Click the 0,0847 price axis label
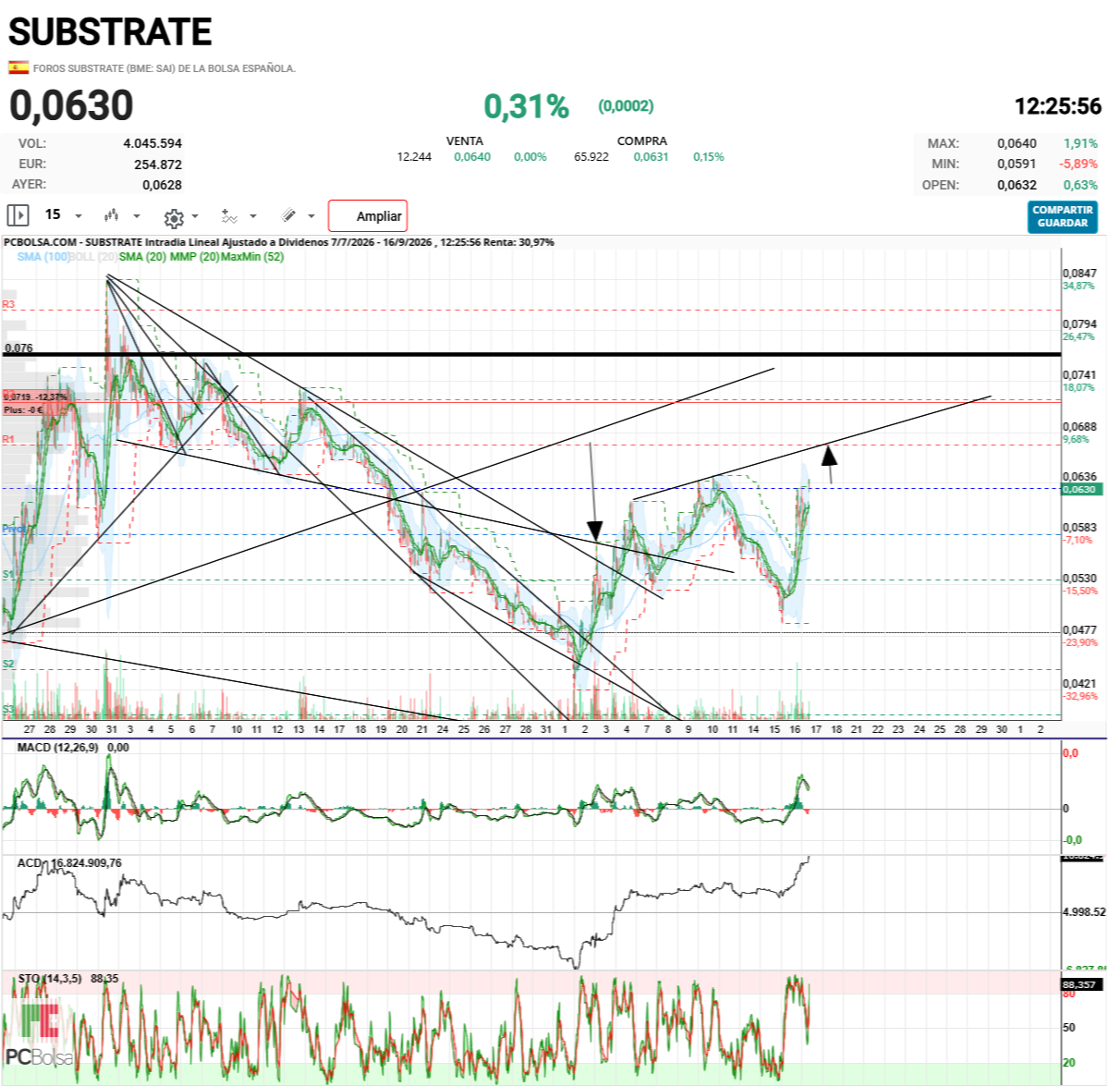The height and width of the screenshot is (1086, 1109). (1079, 274)
